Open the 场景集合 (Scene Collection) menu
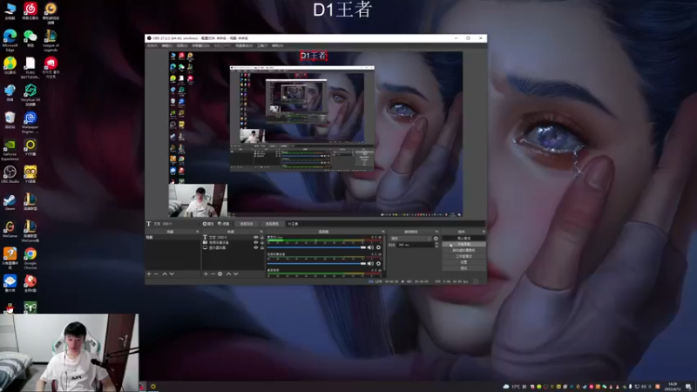The height and width of the screenshot is (392, 697). (244, 46)
